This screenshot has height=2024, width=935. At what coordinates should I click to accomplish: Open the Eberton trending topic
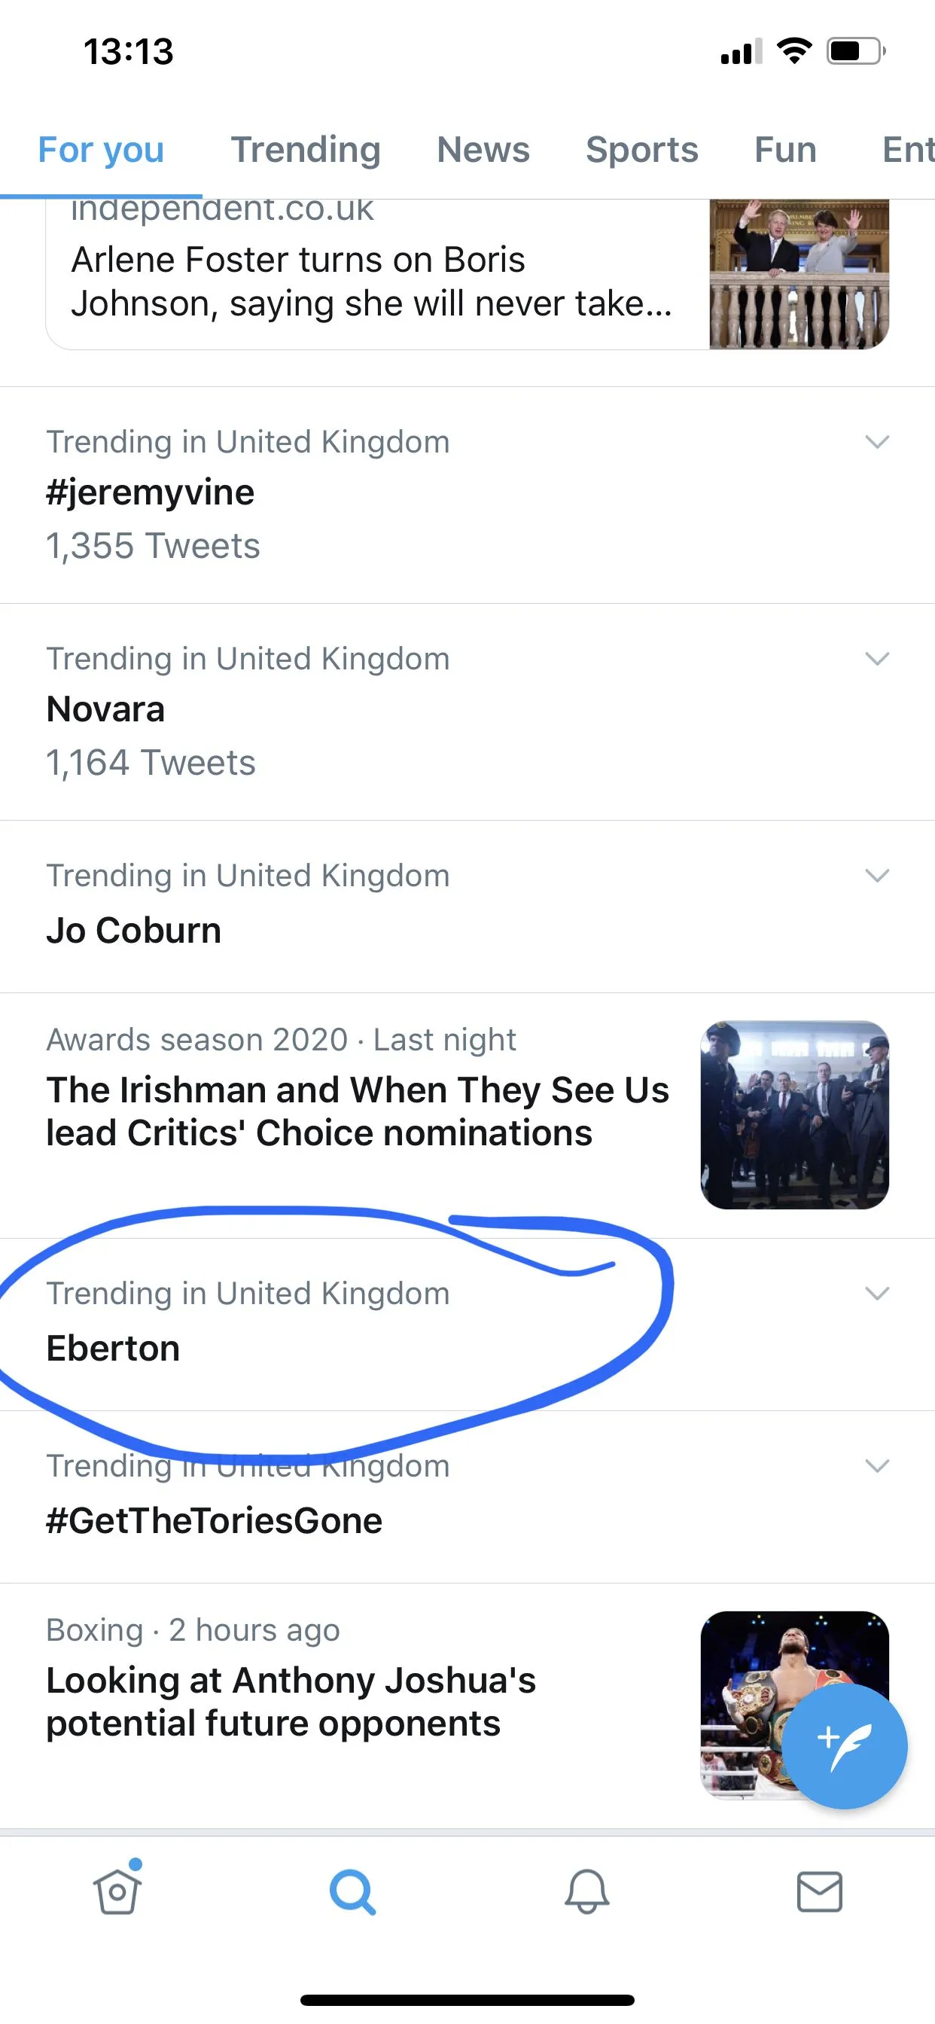(114, 1349)
